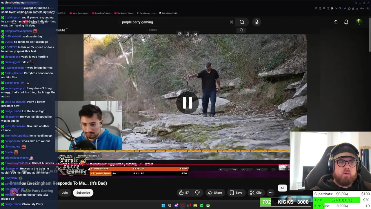Open browser extensions cube icon

(x=349, y=8)
